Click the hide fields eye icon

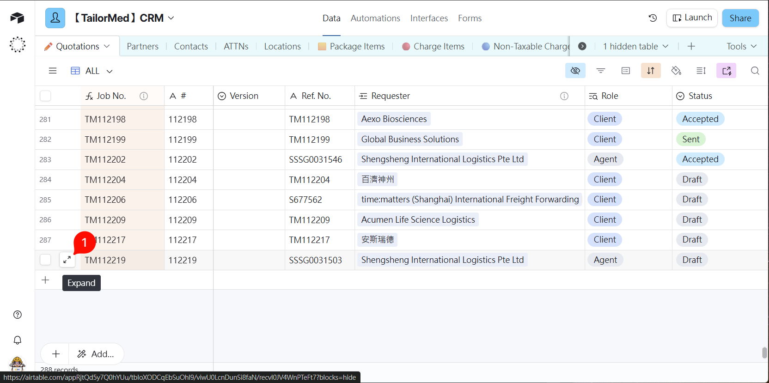pyautogui.click(x=575, y=71)
